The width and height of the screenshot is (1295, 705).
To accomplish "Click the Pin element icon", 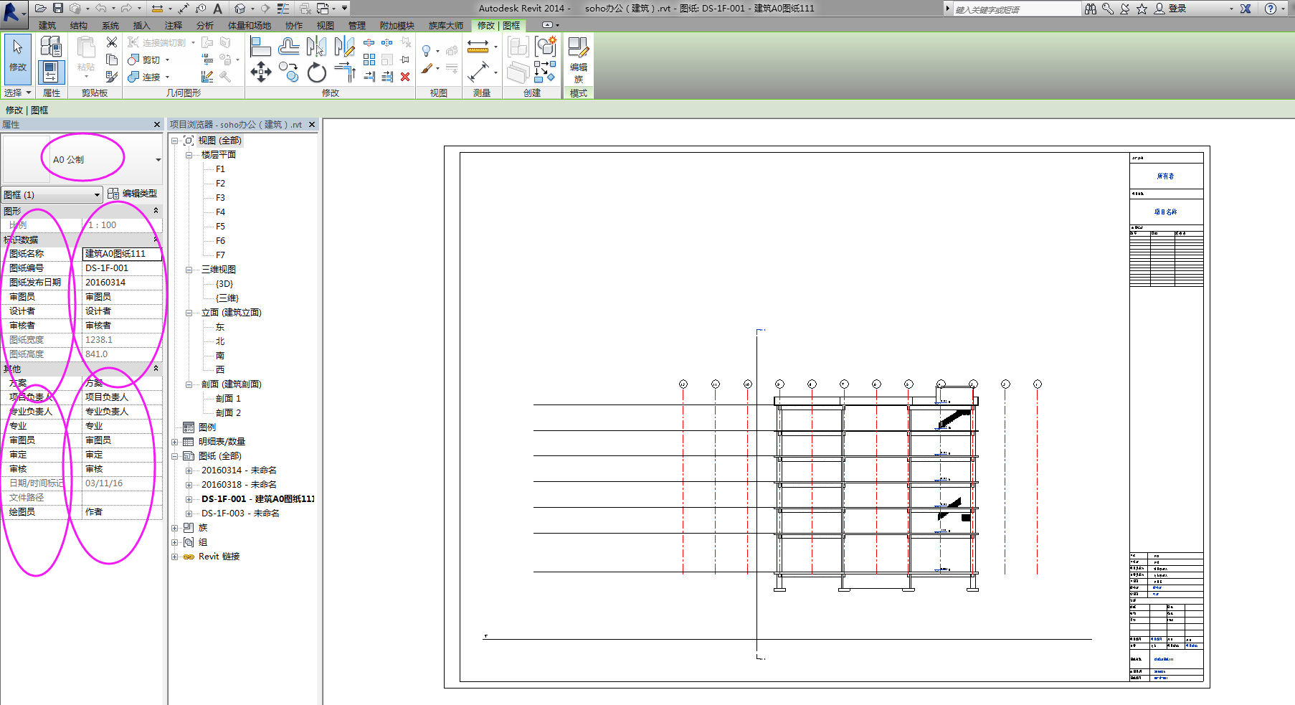I will pos(405,60).
